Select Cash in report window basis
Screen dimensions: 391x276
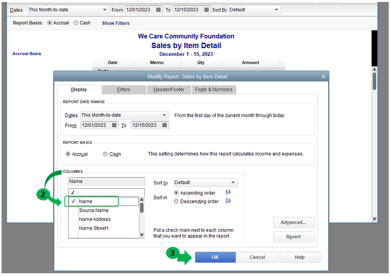pos(76,23)
